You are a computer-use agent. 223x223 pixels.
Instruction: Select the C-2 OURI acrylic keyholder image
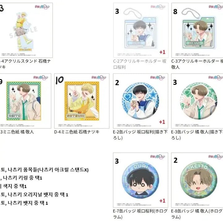coord(141,30)
